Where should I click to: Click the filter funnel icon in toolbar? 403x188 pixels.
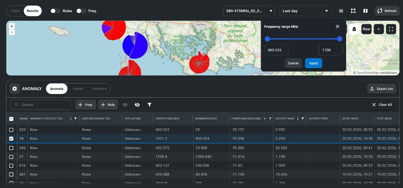tap(149, 105)
